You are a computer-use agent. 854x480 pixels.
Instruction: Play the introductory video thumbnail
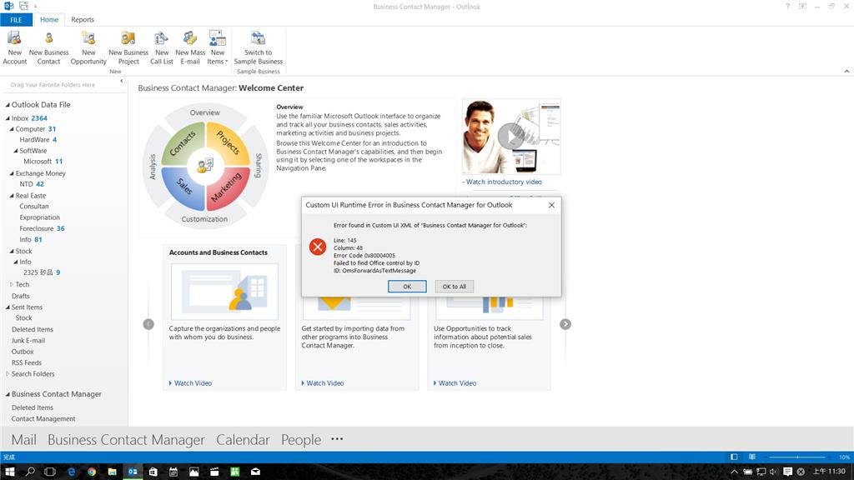coord(511,137)
